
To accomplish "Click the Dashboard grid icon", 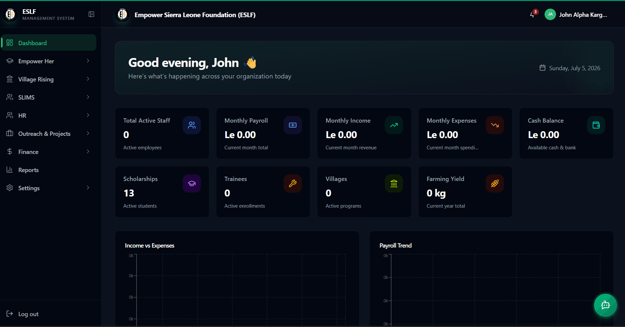I will (10, 43).
